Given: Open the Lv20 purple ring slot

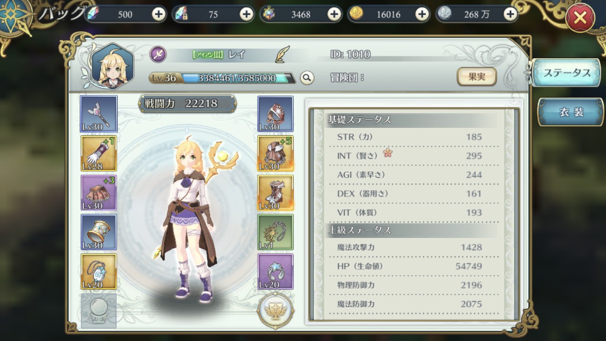Looking at the screenshot, I should 275,272.
